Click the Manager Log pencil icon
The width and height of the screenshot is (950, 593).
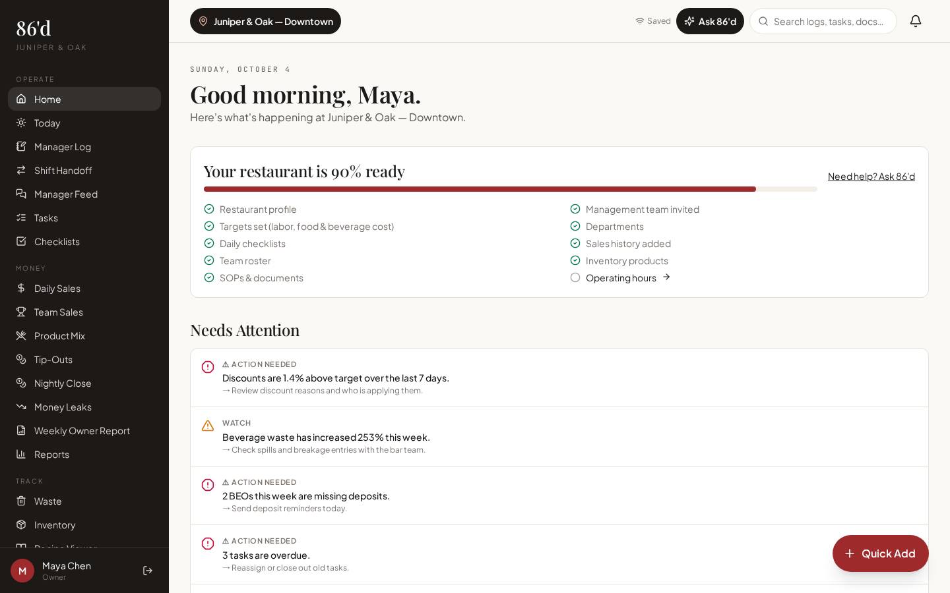(21, 146)
